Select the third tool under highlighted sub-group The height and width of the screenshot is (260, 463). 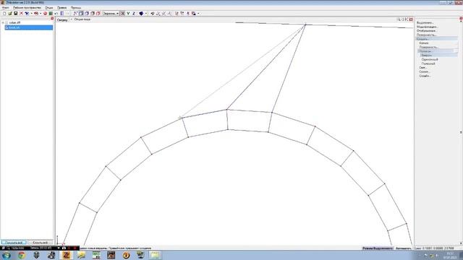coord(428,64)
